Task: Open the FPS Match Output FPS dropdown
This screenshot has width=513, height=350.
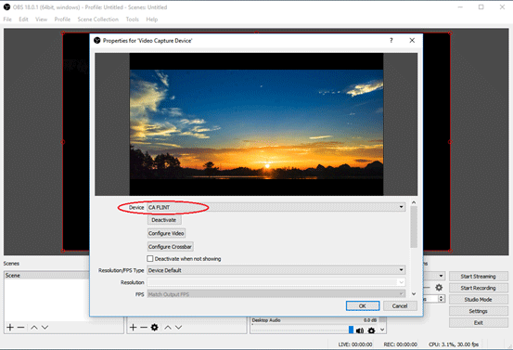Action: [x=276, y=294]
